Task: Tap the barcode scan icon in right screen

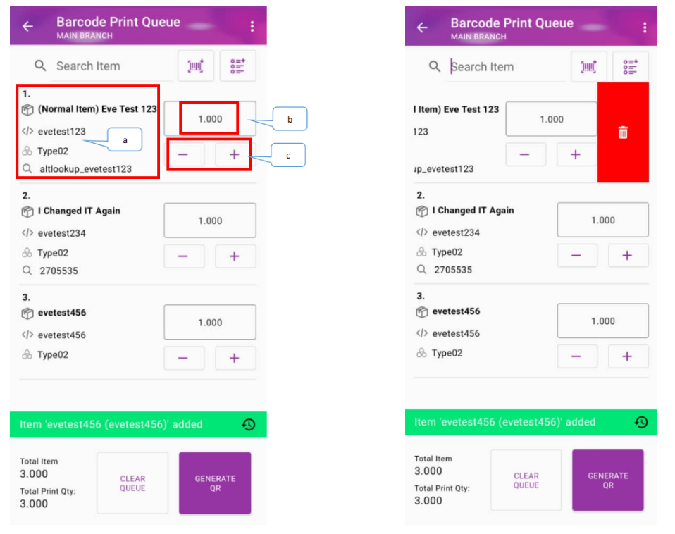Action: [588, 67]
